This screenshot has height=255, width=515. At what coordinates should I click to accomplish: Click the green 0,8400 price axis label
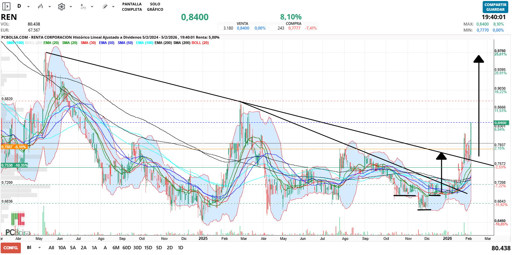(x=501, y=123)
